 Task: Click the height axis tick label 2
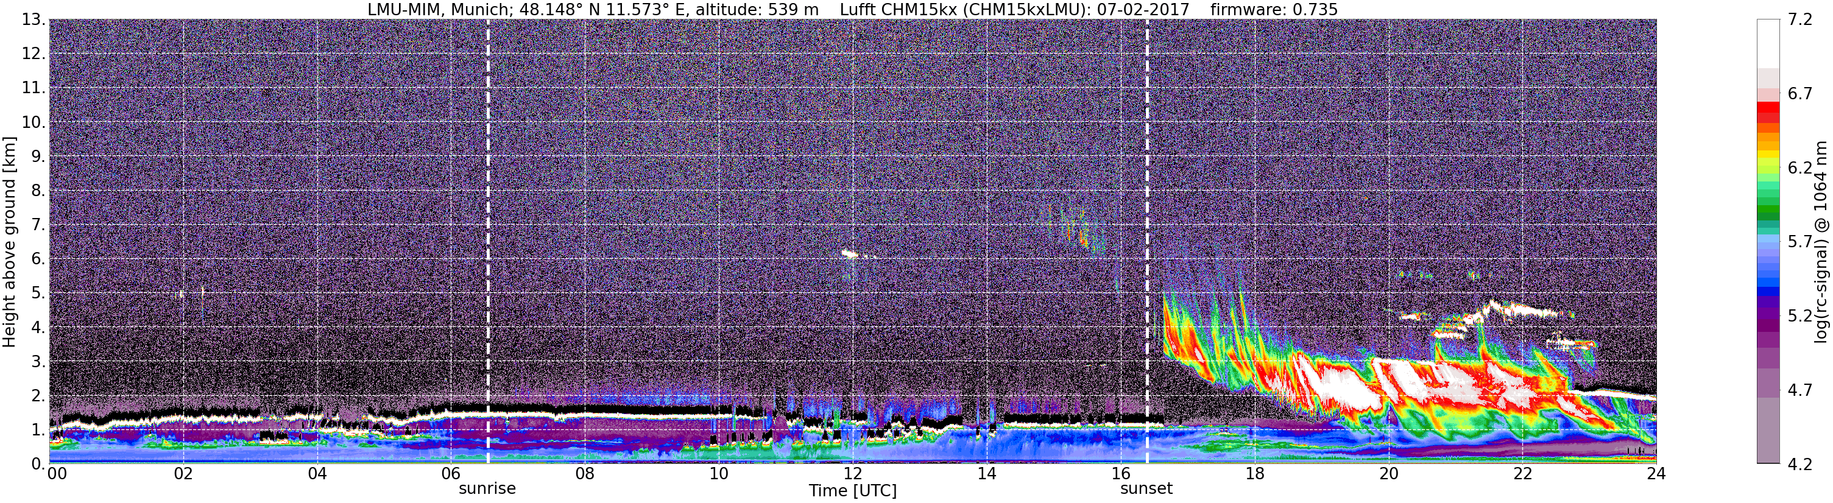tap(38, 396)
